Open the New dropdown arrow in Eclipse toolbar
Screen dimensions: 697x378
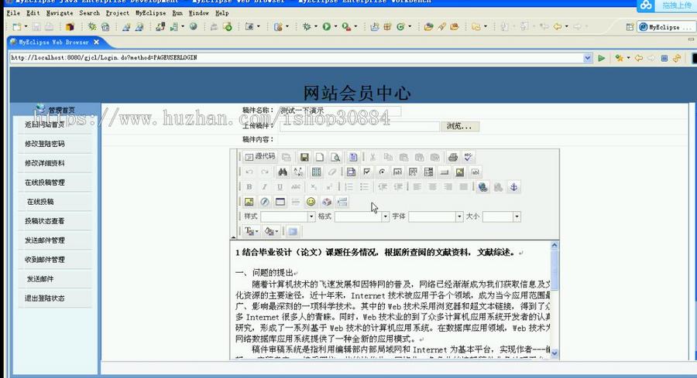tap(26, 27)
